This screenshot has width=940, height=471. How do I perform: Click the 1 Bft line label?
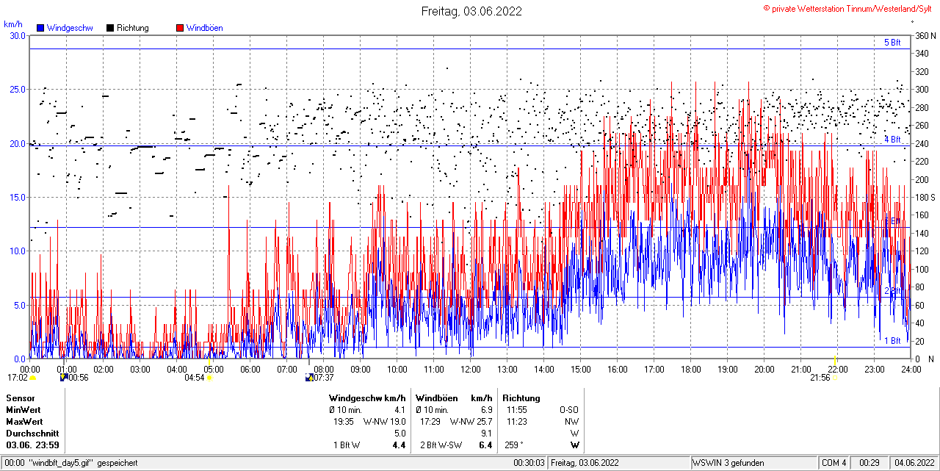(x=892, y=341)
